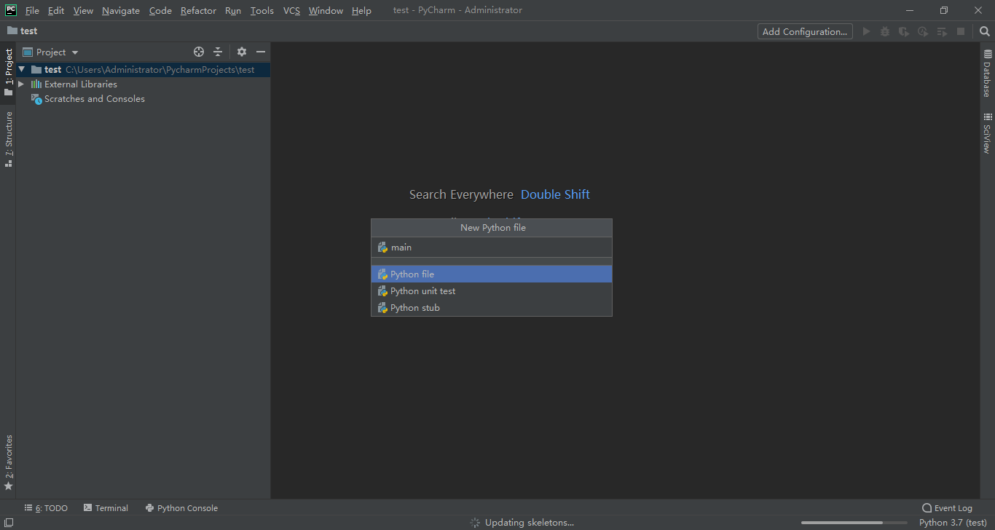Viewport: 995px width, 530px height.
Task: Click the Profile icon in toolbar
Action: pos(923,31)
